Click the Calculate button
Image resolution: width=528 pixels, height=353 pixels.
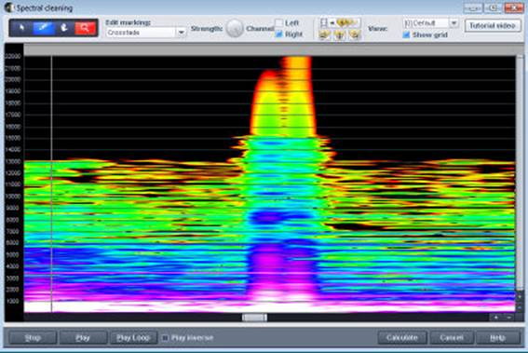(402, 337)
